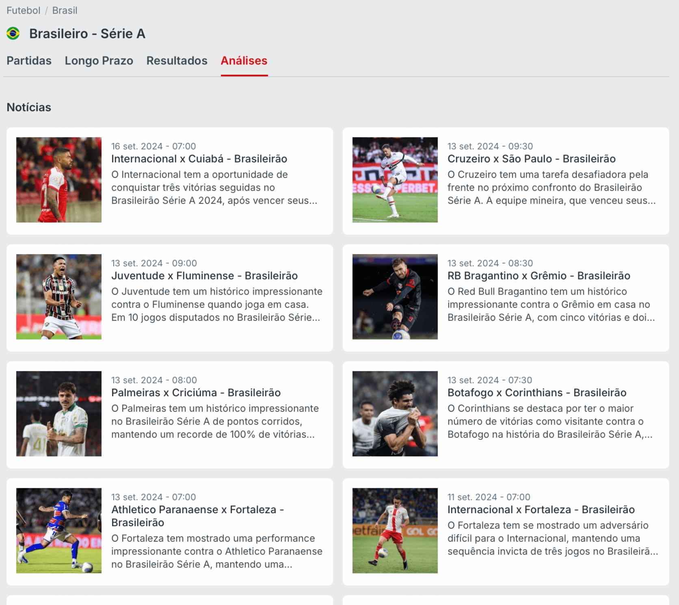
Task: Open headline RB Bragantino x Grêmio - Brasileirão
Action: (538, 276)
